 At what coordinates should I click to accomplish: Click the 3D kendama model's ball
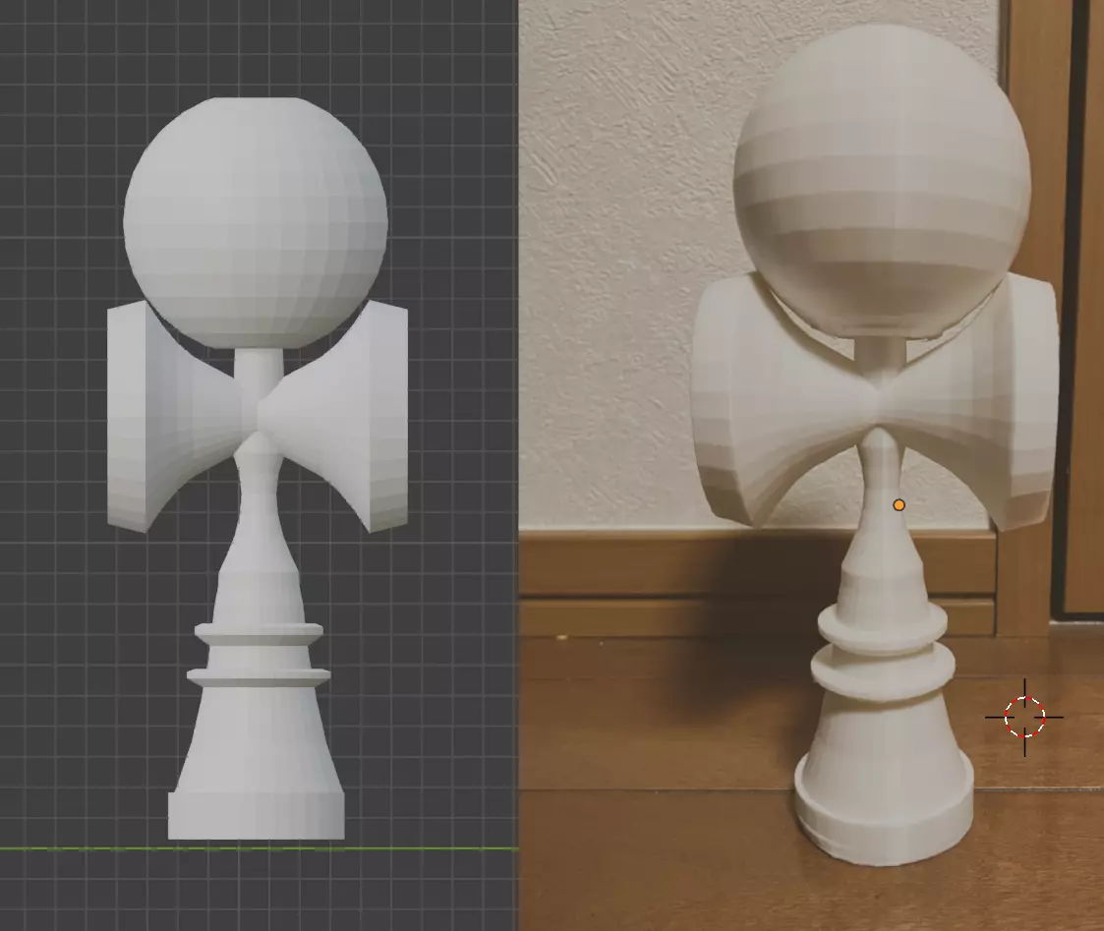point(256,222)
